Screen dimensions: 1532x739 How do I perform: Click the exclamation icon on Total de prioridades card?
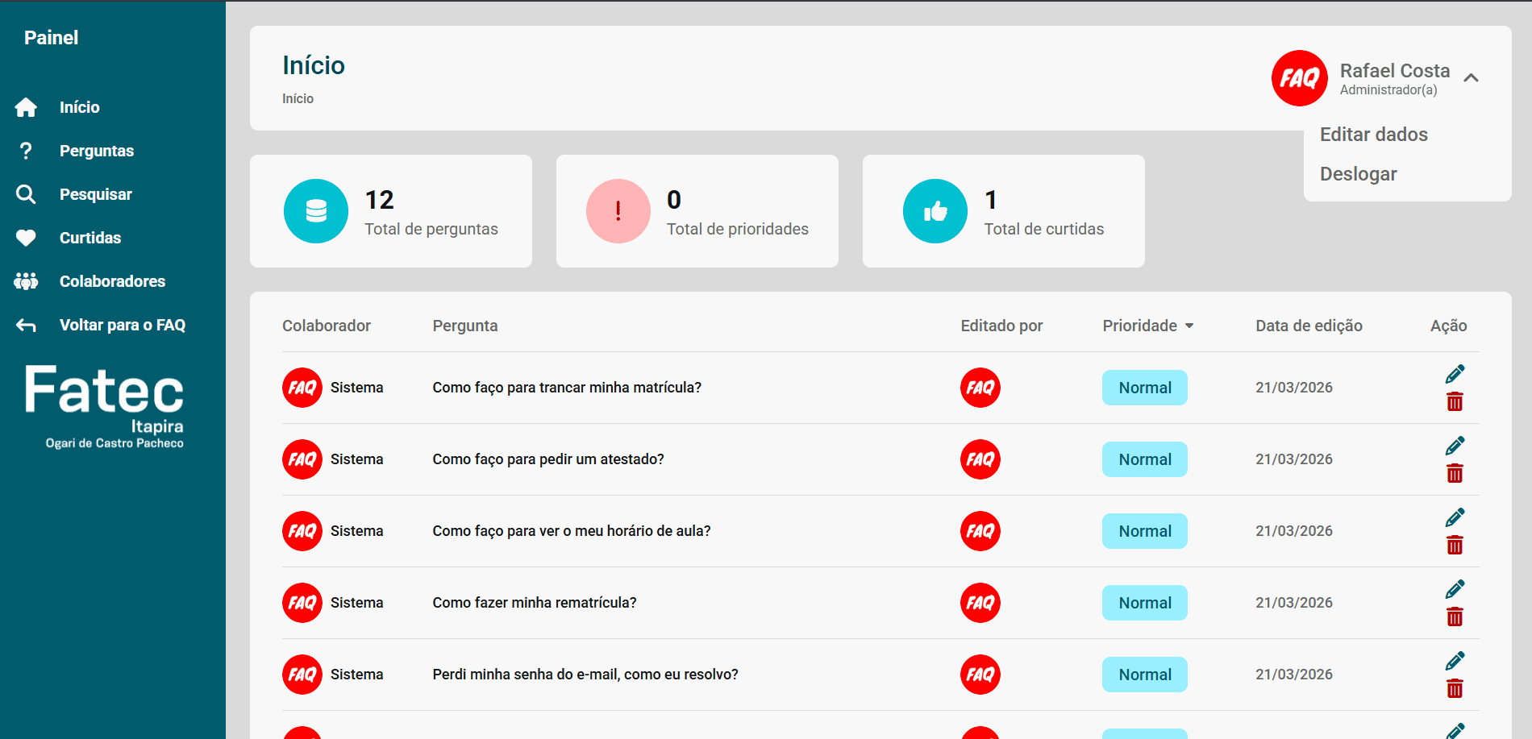tap(618, 211)
